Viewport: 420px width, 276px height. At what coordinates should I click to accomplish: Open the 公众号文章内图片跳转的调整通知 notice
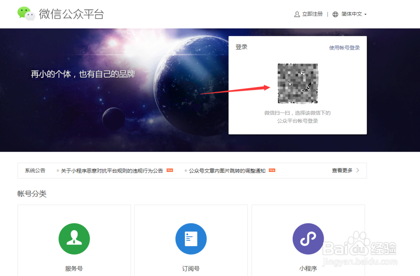click(x=227, y=171)
